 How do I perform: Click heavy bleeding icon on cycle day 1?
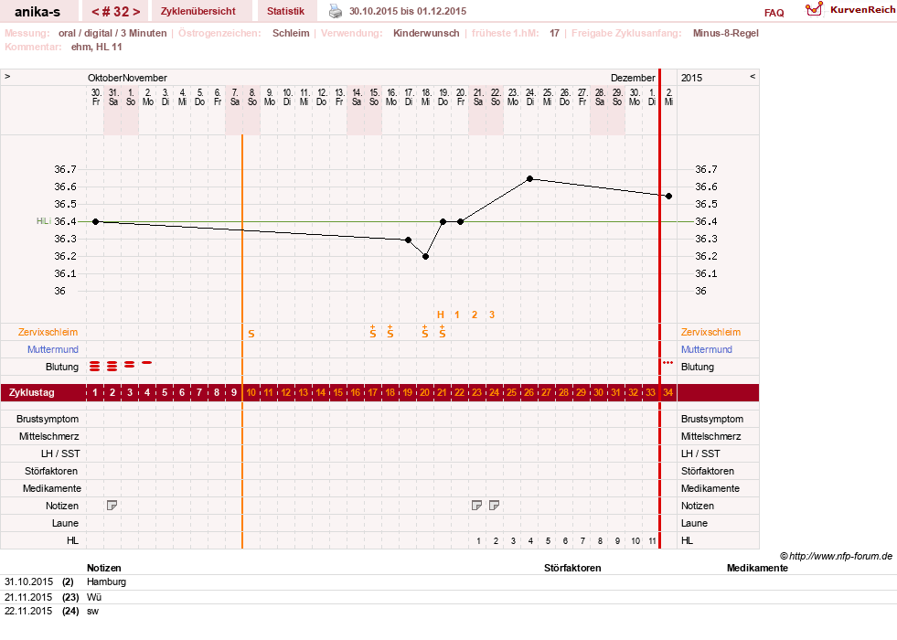tap(95, 366)
